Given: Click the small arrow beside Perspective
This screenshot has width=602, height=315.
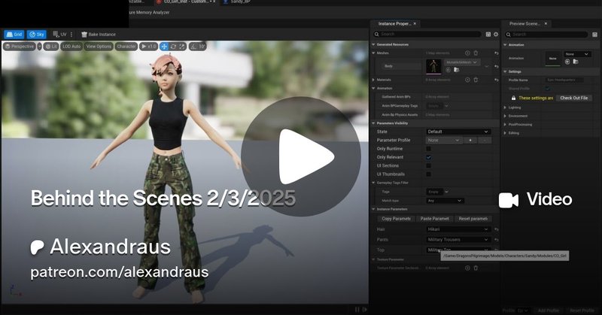Looking at the screenshot, I should point(39,47).
